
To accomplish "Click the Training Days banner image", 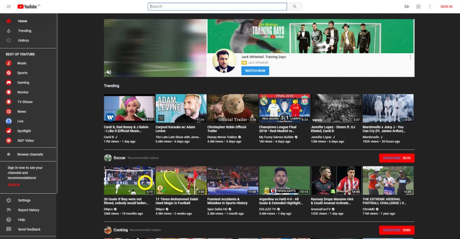I will pos(310,36).
